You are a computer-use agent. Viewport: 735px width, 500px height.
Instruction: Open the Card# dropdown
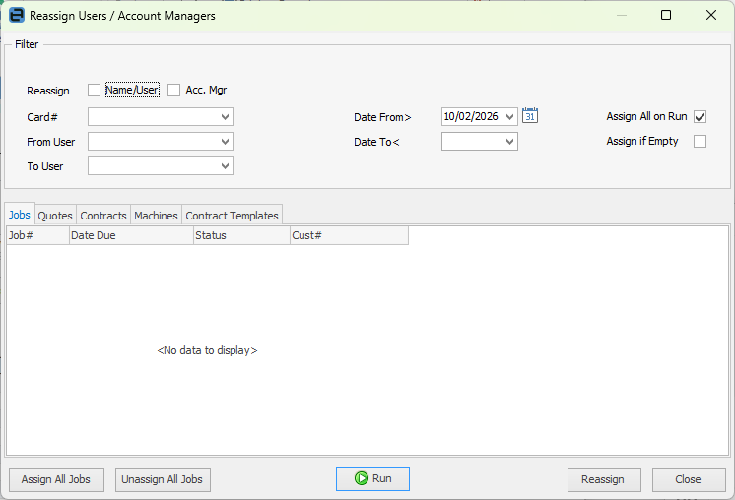point(225,116)
